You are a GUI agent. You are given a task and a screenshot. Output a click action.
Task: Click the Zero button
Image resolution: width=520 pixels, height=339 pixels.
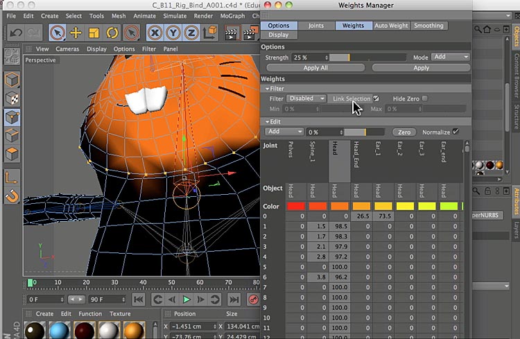pos(404,132)
